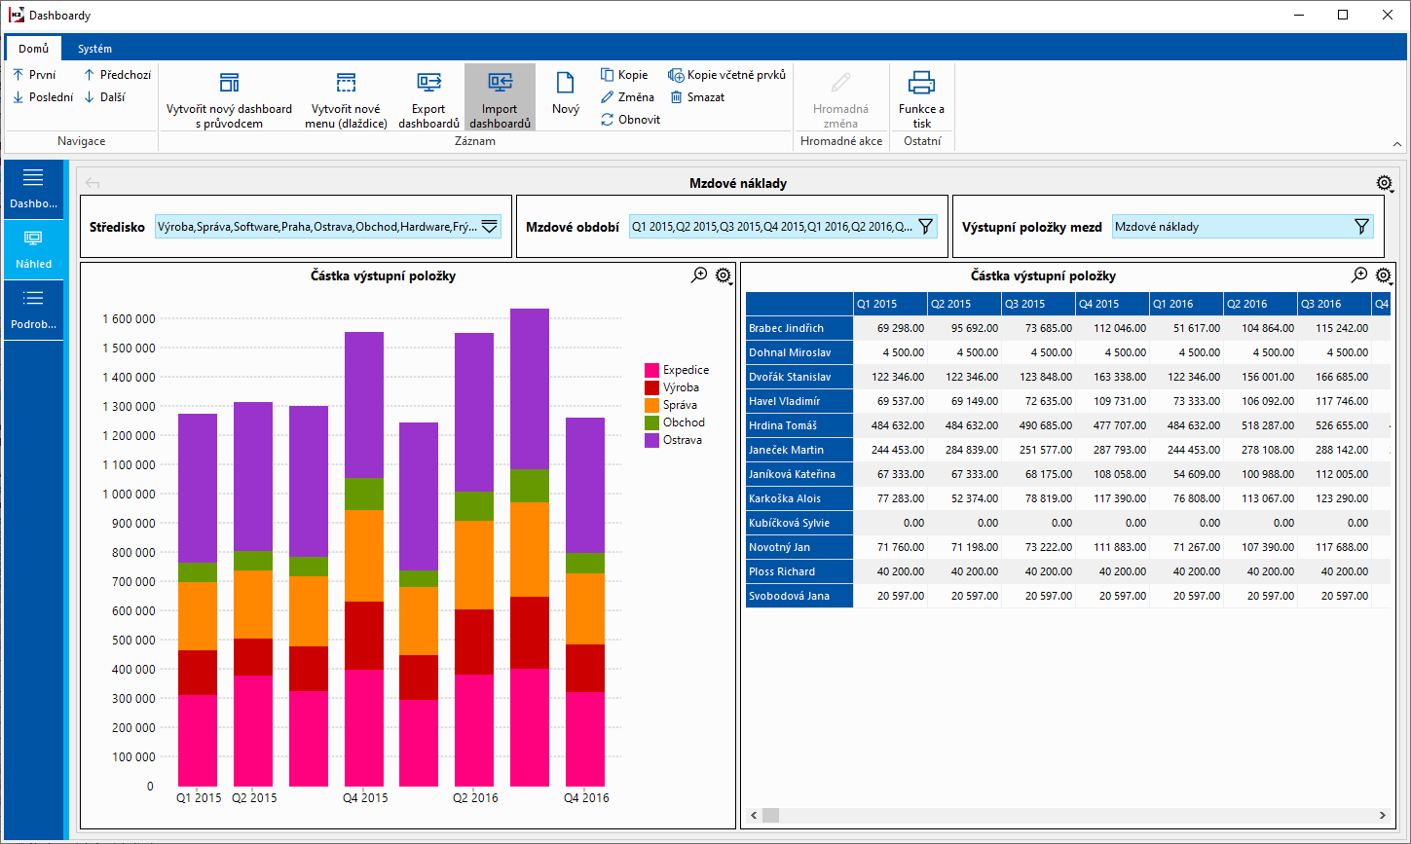
Task: Click the table horizontal scrollbar right arrow
Action: pyautogui.click(x=1382, y=815)
